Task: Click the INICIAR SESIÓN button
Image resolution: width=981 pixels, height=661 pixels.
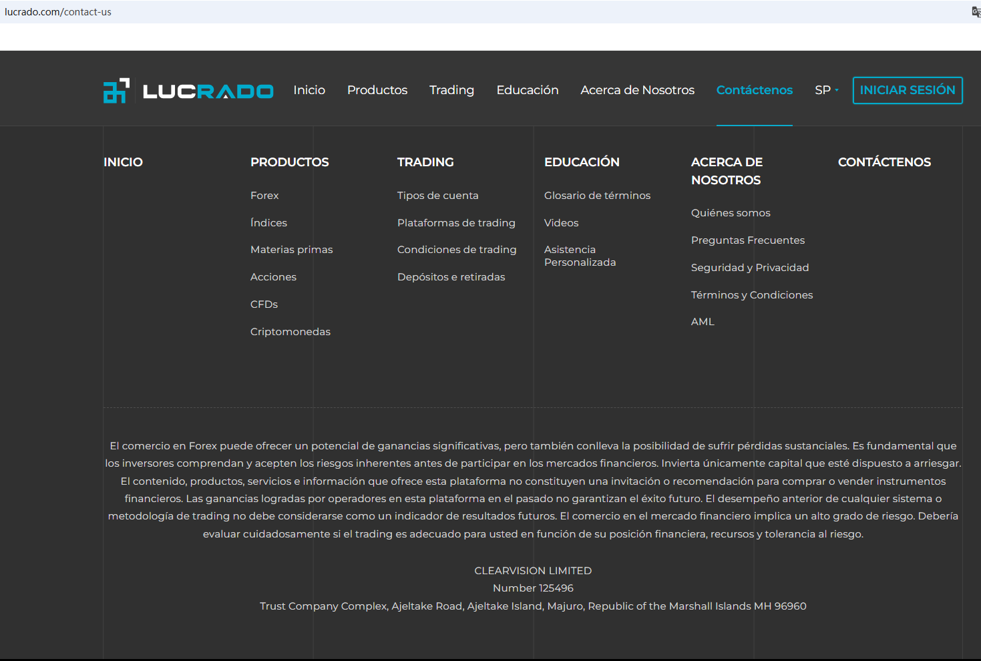Action: coord(907,90)
